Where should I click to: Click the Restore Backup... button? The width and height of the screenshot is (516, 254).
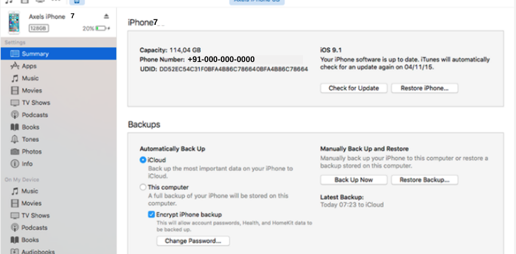tap(424, 180)
